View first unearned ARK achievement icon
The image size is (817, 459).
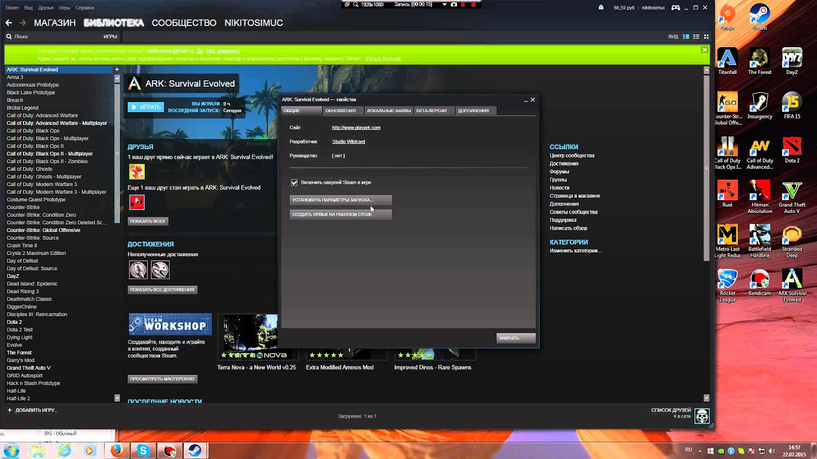138,270
